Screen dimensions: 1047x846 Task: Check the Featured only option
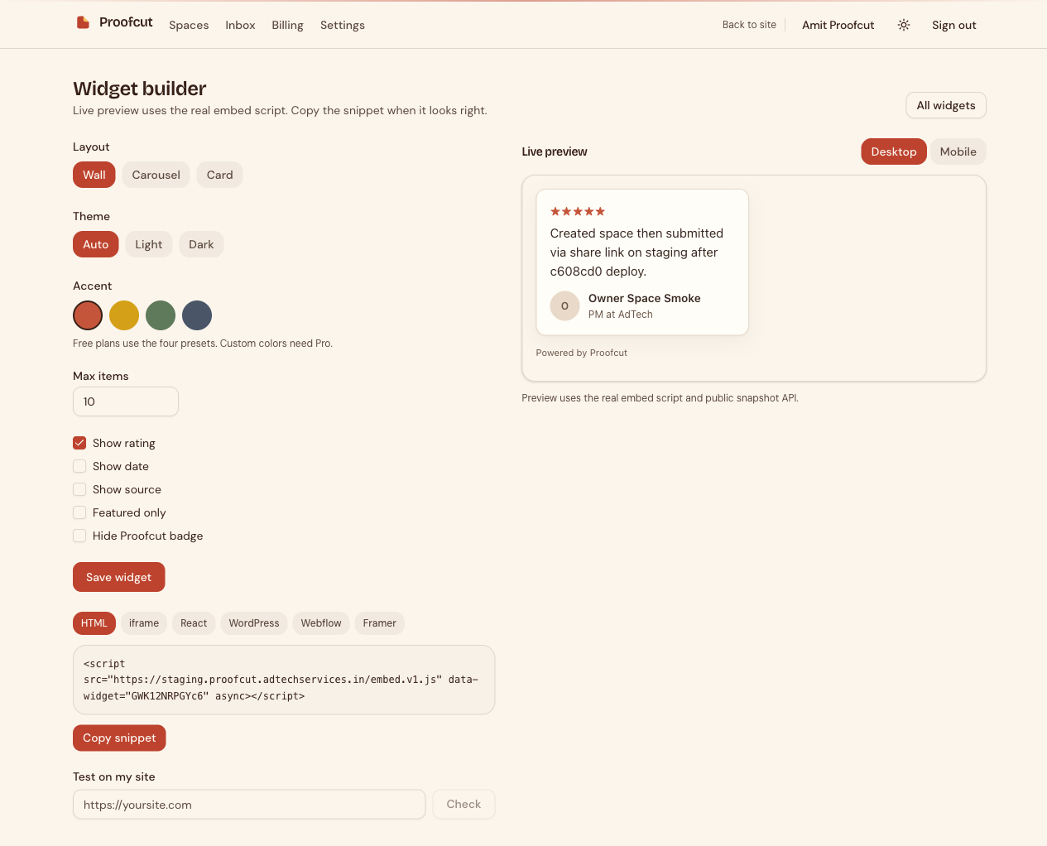(x=79, y=512)
